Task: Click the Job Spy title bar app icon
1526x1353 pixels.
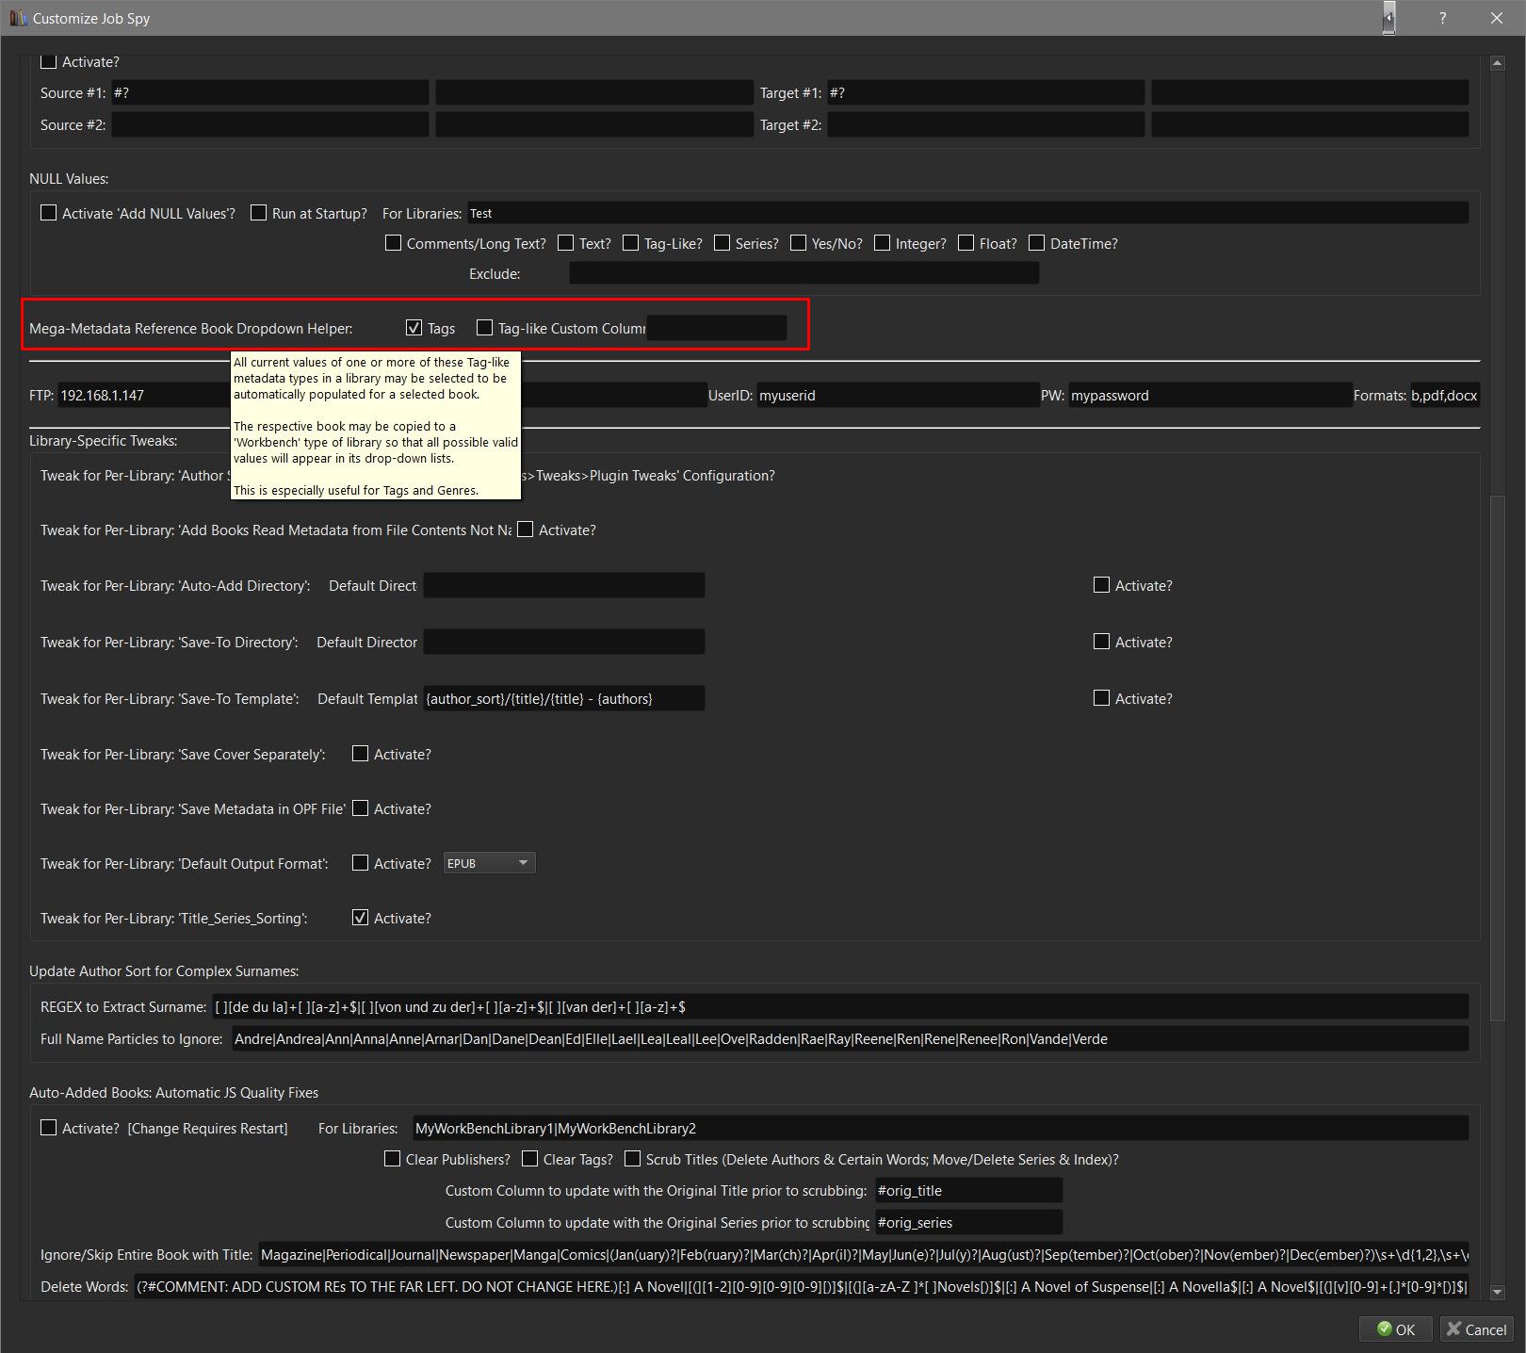Action: 18,18
